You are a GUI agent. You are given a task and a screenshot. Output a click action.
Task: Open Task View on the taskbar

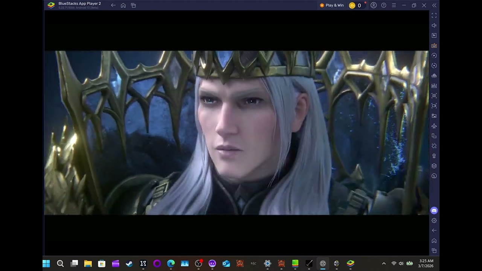coord(74,263)
